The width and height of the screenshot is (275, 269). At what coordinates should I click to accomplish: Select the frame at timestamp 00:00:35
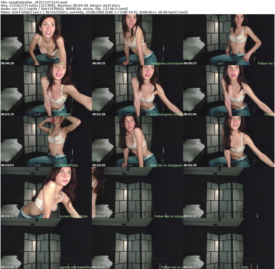pos(137,40)
